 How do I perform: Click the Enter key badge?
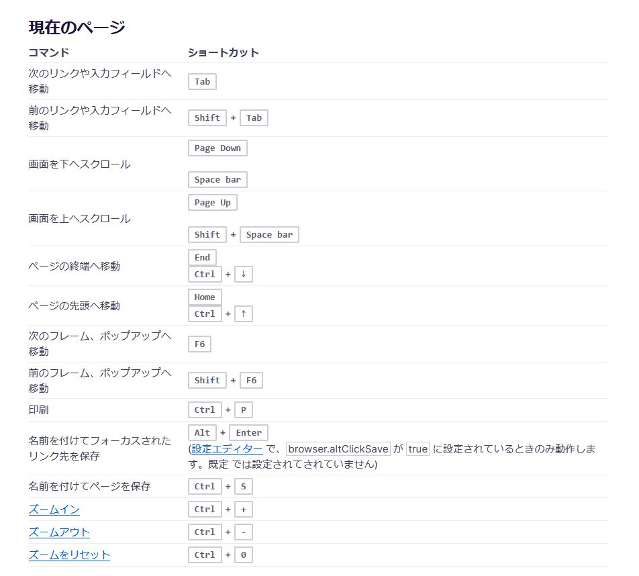tap(248, 433)
